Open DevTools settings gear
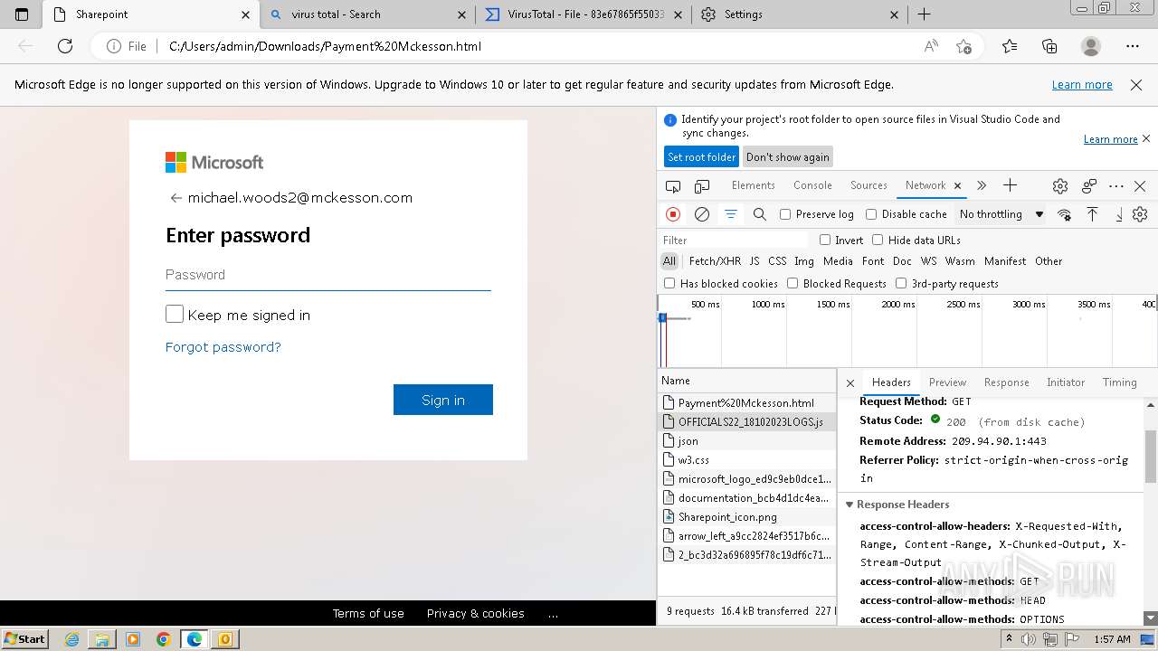Screen dimensions: 1158x651 coord(1060,185)
